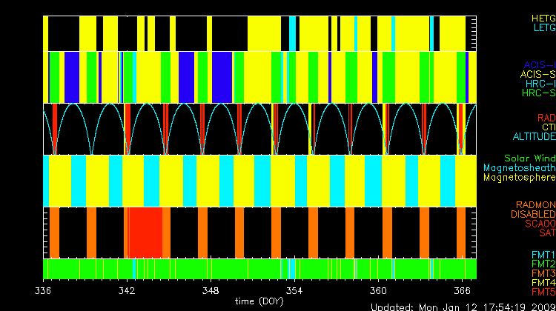This screenshot has height=311, width=556.
Task: Click the large red block in RADMON panel
Action: point(145,231)
